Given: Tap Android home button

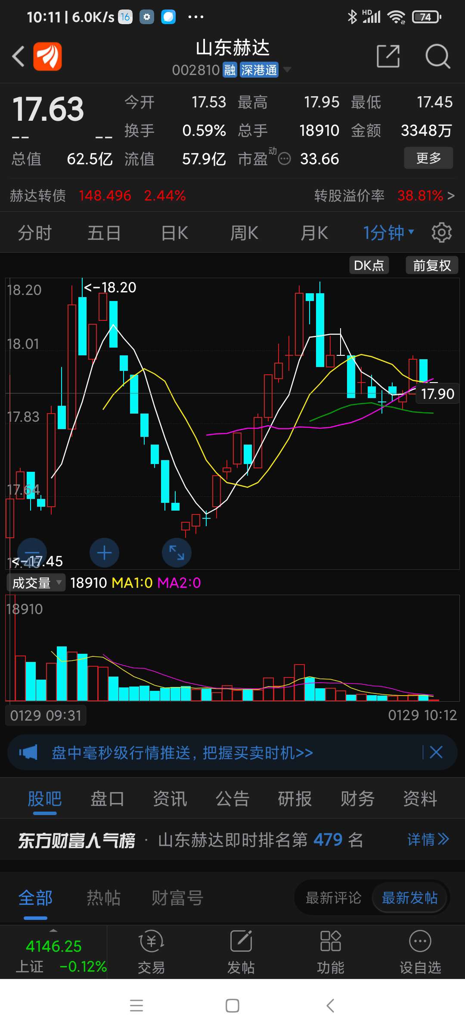Looking at the screenshot, I should (x=232, y=1006).
